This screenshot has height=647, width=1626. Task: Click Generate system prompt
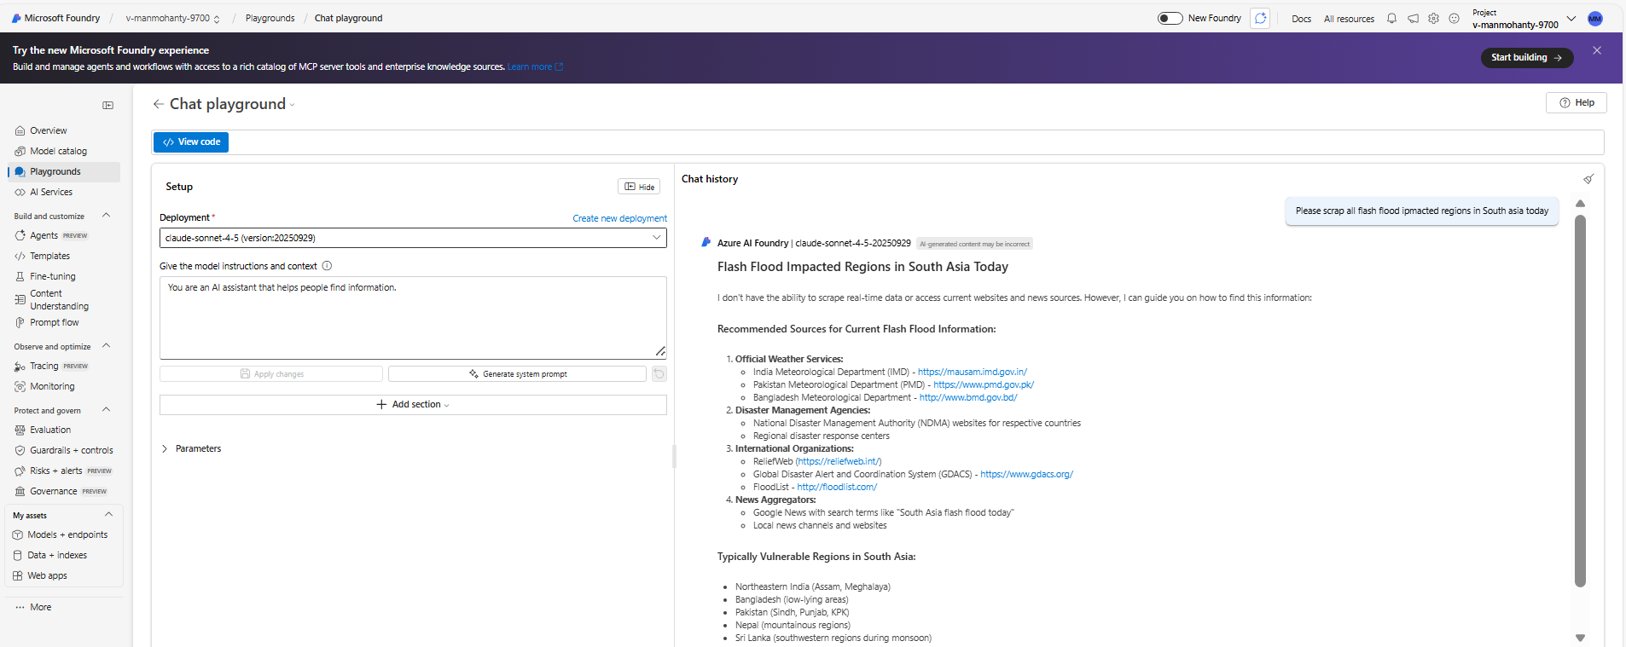click(x=517, y=374)
